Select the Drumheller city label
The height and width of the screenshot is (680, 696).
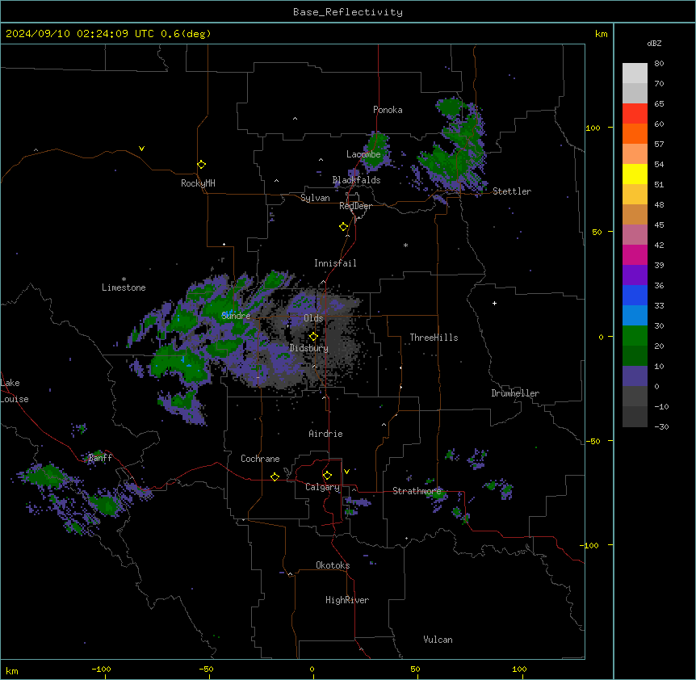click(515, 393)
